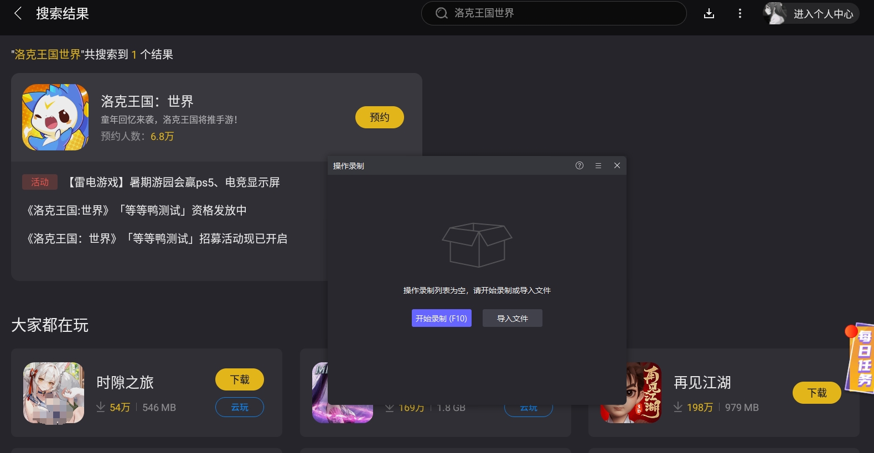Screen dimensions: 874x453
Task: Click the 洛克王国：世界 title
Action: (147, 101)
